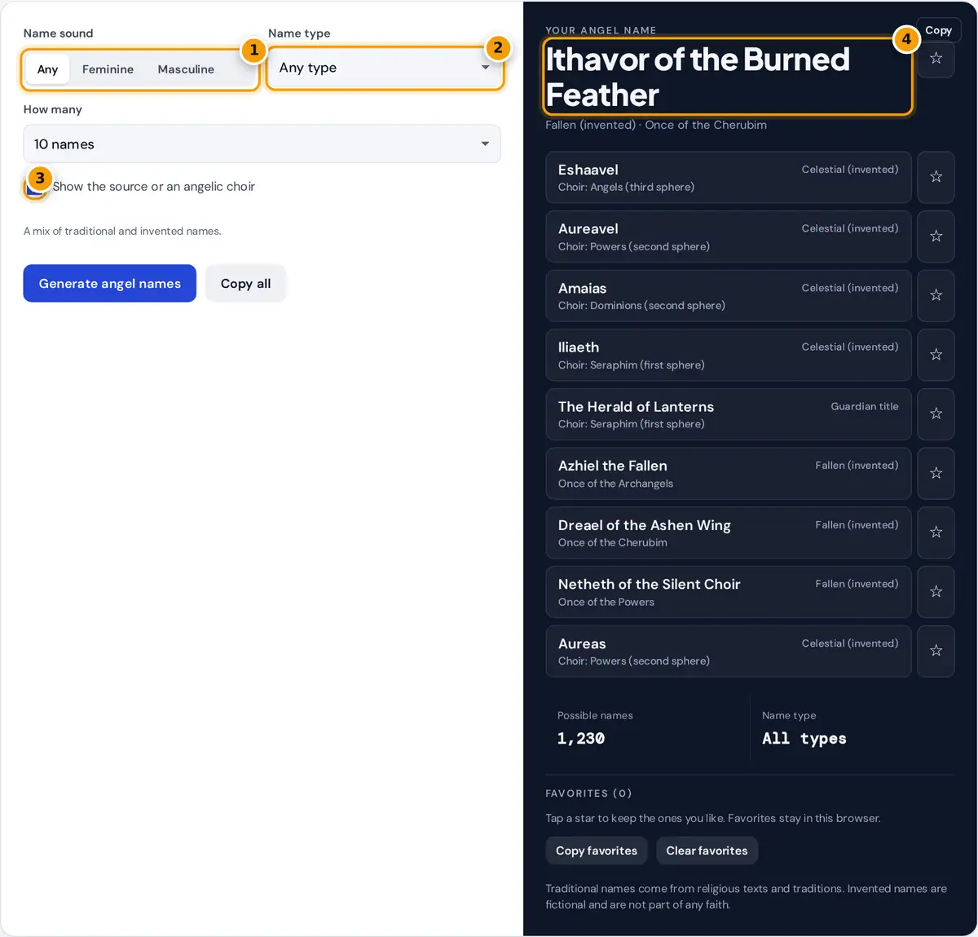978x937 pixels.
Task: Click Once of the Archangels text
Action: point(615,484)
